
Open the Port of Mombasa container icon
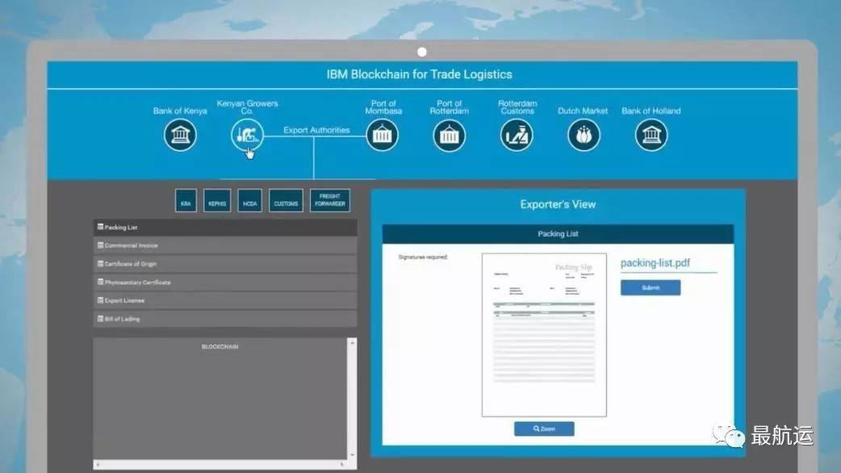pos(382,135)
